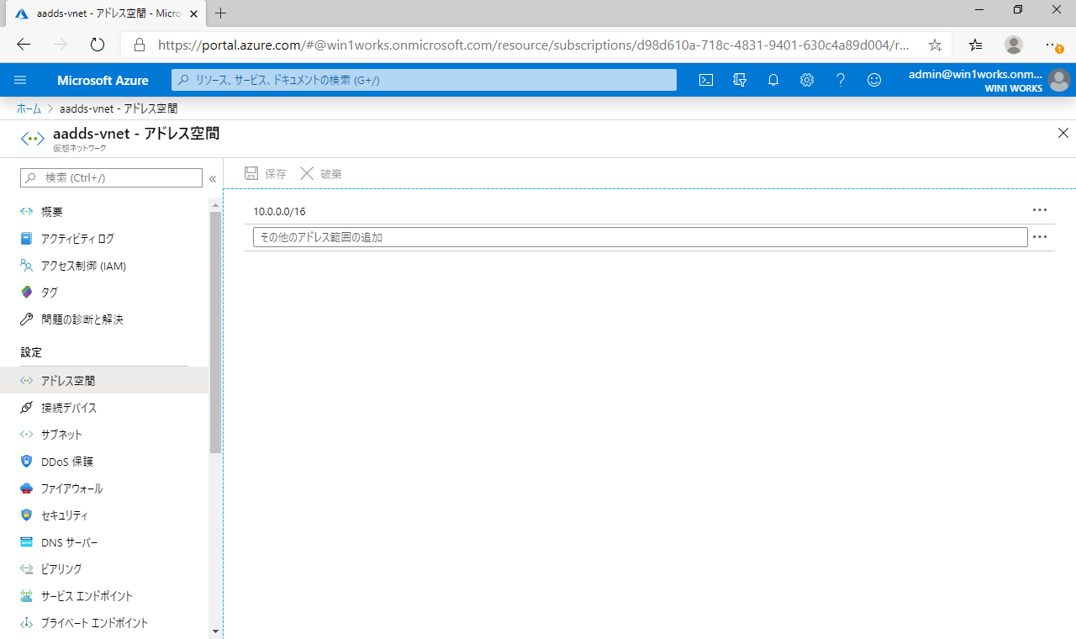
Task: Click the aadds-vnet - アドレス空間 breadcrumb text
Action: tap(119, 108)
